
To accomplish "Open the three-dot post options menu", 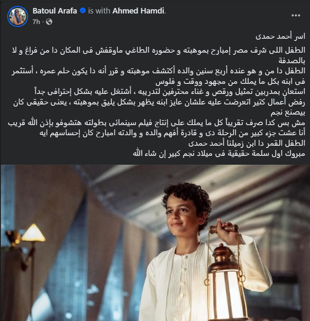I will (296, 16).
